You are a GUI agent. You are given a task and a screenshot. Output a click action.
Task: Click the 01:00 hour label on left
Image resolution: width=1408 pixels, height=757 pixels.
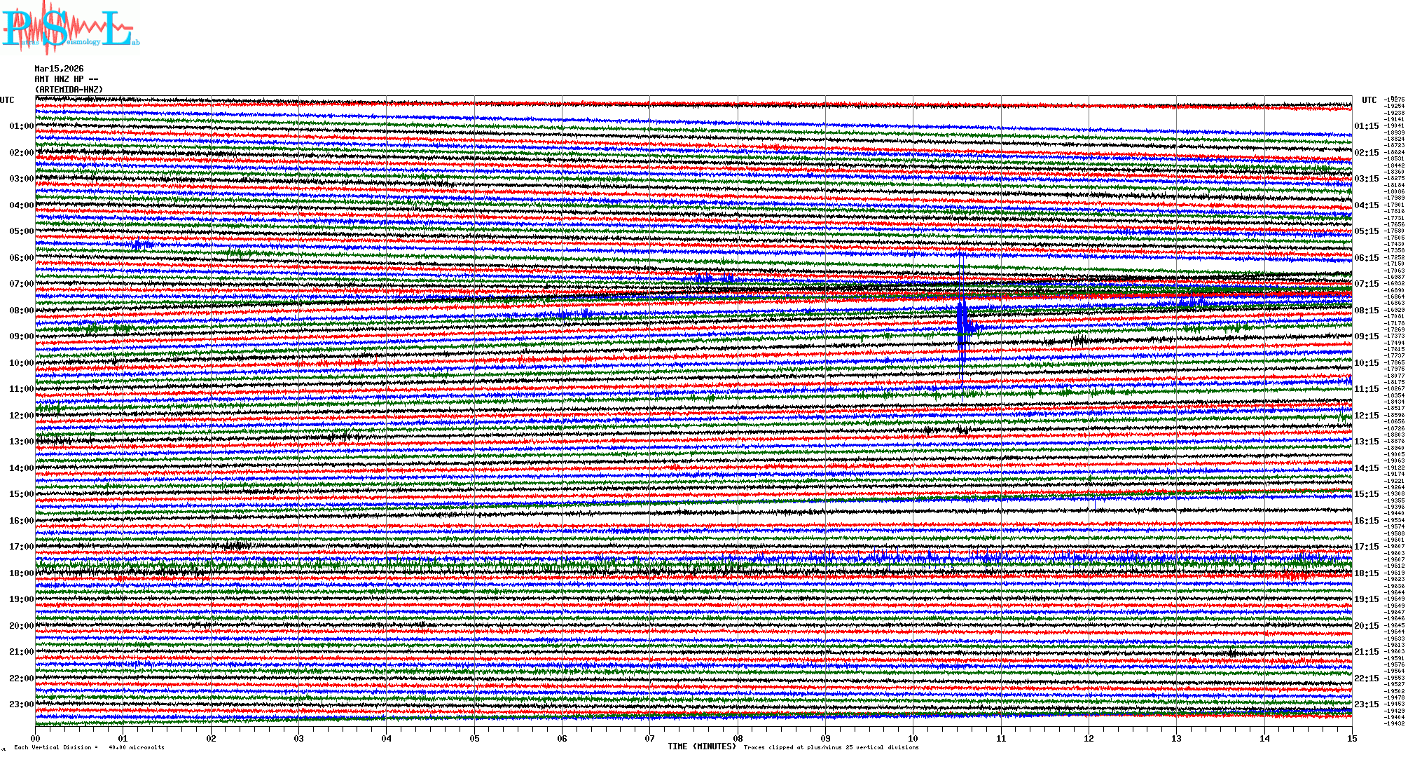coord(21,126)
